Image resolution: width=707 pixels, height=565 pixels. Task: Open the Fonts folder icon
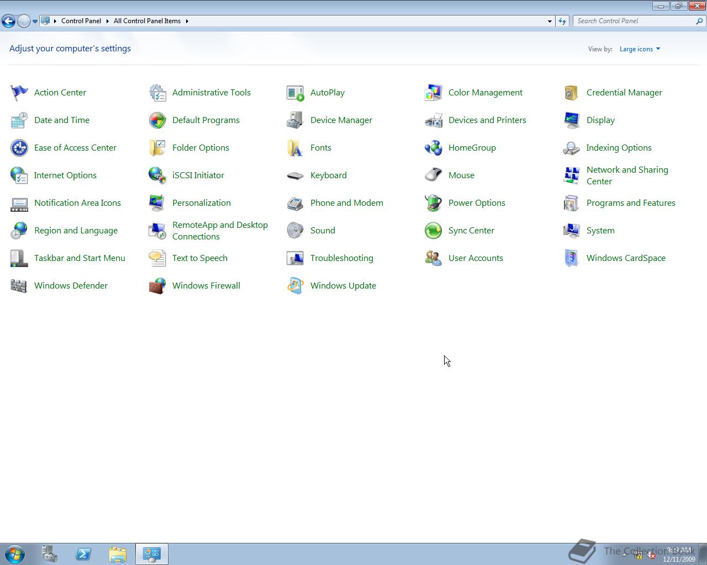296,148
